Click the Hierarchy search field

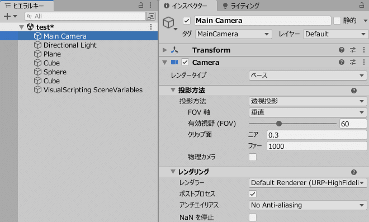85,16
